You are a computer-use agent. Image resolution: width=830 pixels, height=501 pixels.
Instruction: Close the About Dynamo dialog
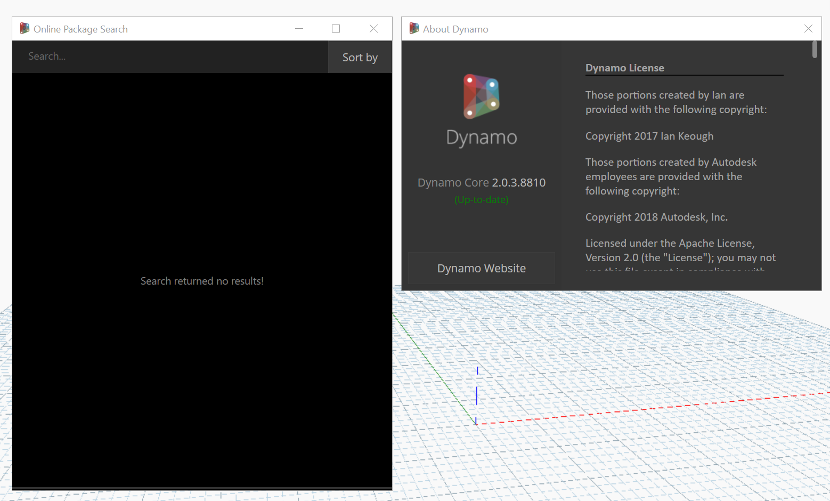[x=808, y=28]
